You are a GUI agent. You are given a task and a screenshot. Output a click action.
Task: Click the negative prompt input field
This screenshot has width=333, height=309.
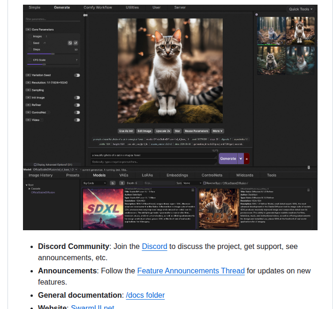[153, 162]
